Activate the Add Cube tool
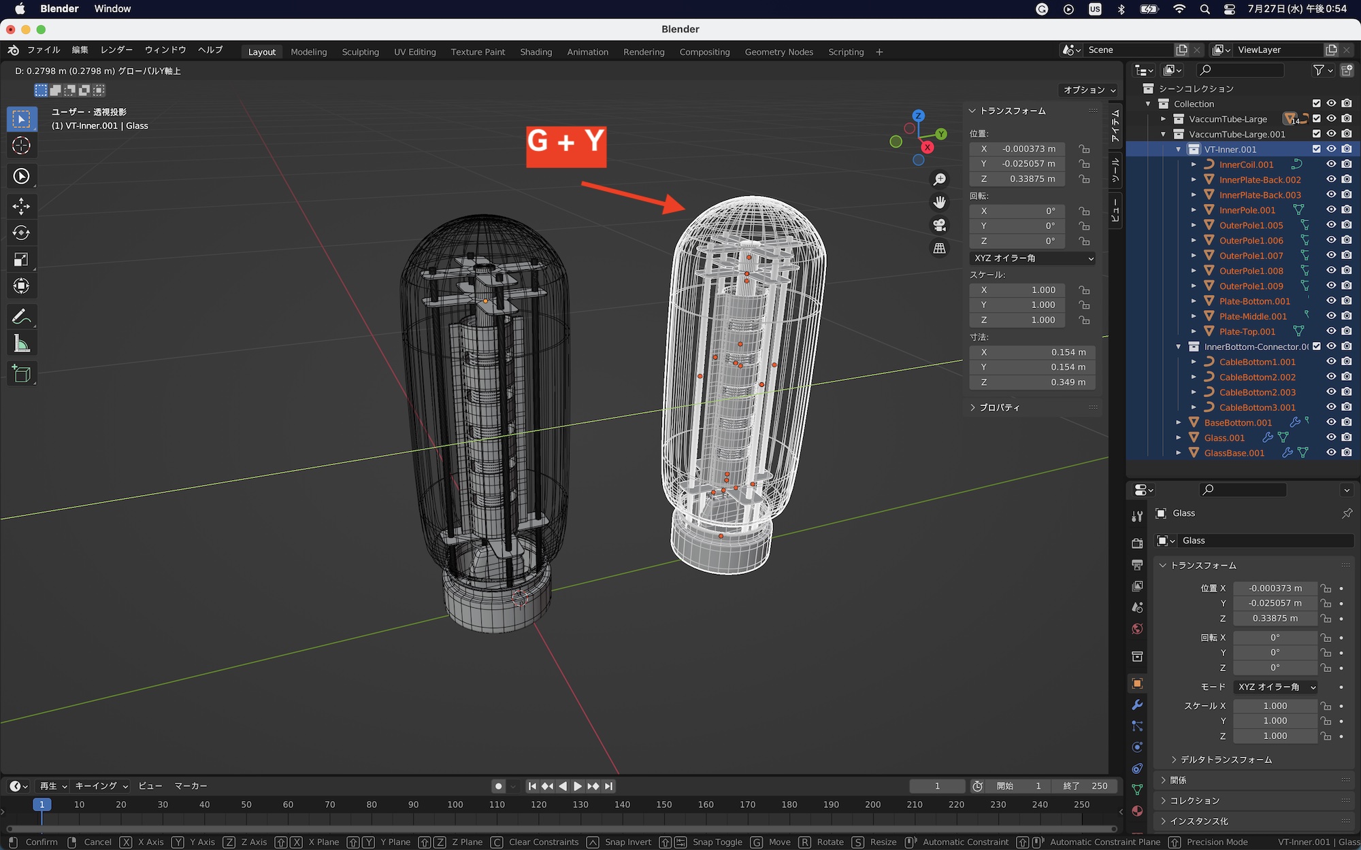The width and height of the screenshot is (1361, 850). pyautogui.click(x=21, y=374)
